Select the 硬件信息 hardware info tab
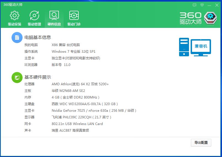Viewport: 222px width, 157px height. [54, 16]
